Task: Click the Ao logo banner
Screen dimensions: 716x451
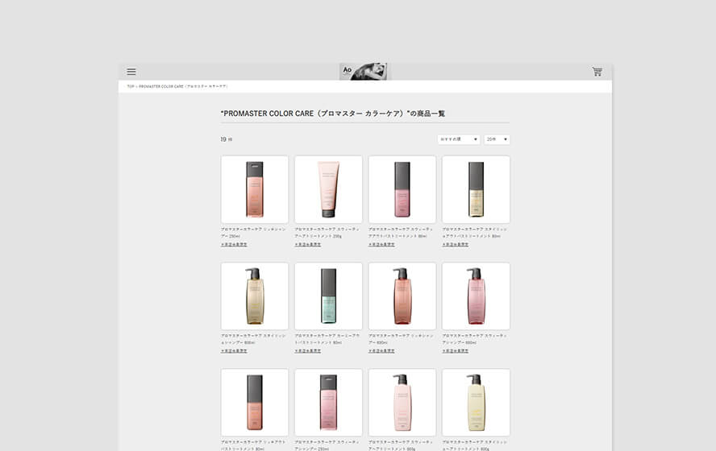Action: click(363, 72)
